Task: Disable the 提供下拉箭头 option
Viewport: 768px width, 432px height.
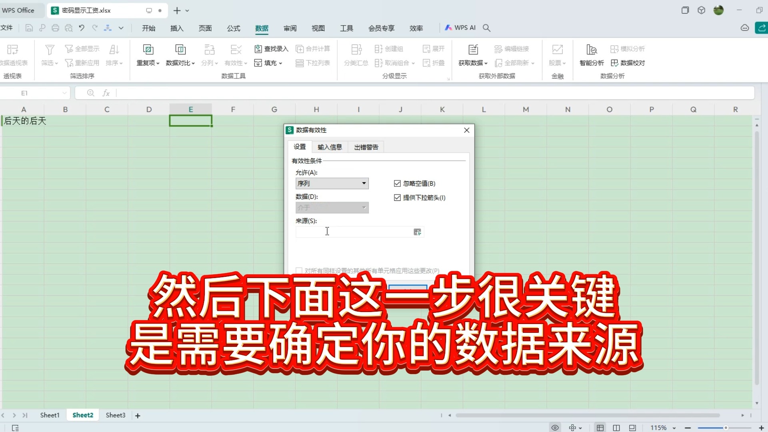Action: [397, 198]
